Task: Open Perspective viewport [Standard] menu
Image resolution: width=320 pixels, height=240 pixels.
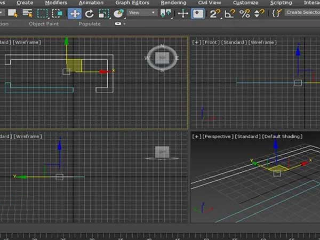Action: [x=248, y=137]
